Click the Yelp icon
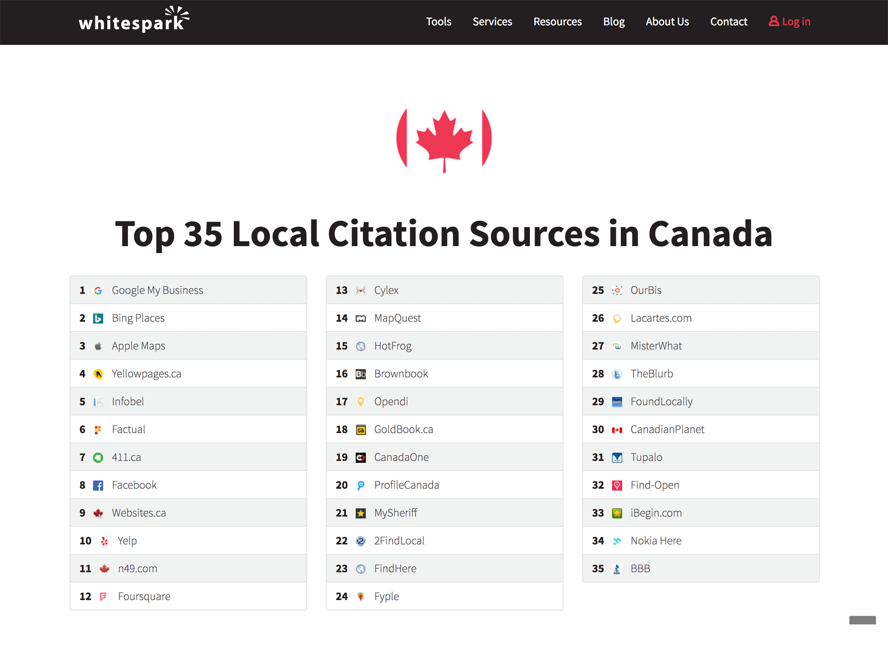The image size is (888, 651). tap(104, 541)
